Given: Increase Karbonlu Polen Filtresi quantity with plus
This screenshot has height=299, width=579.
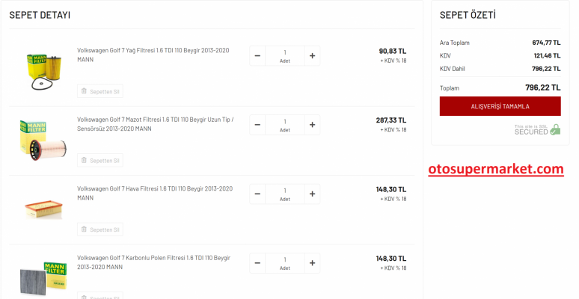Looking at the screenshot, I should click(312, 263).
